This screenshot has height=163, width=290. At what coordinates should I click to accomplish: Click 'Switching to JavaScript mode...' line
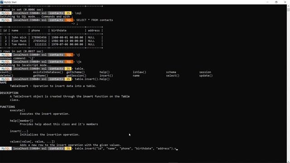[x=26, y=65]
